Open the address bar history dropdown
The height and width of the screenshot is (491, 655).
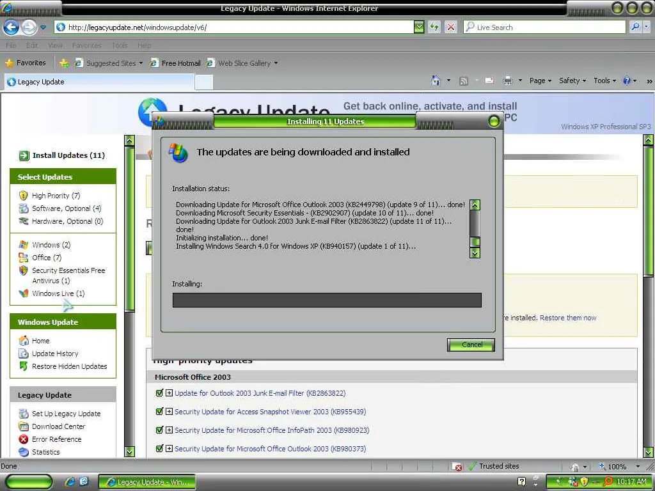pyautogui.click(x=419, y=27)
